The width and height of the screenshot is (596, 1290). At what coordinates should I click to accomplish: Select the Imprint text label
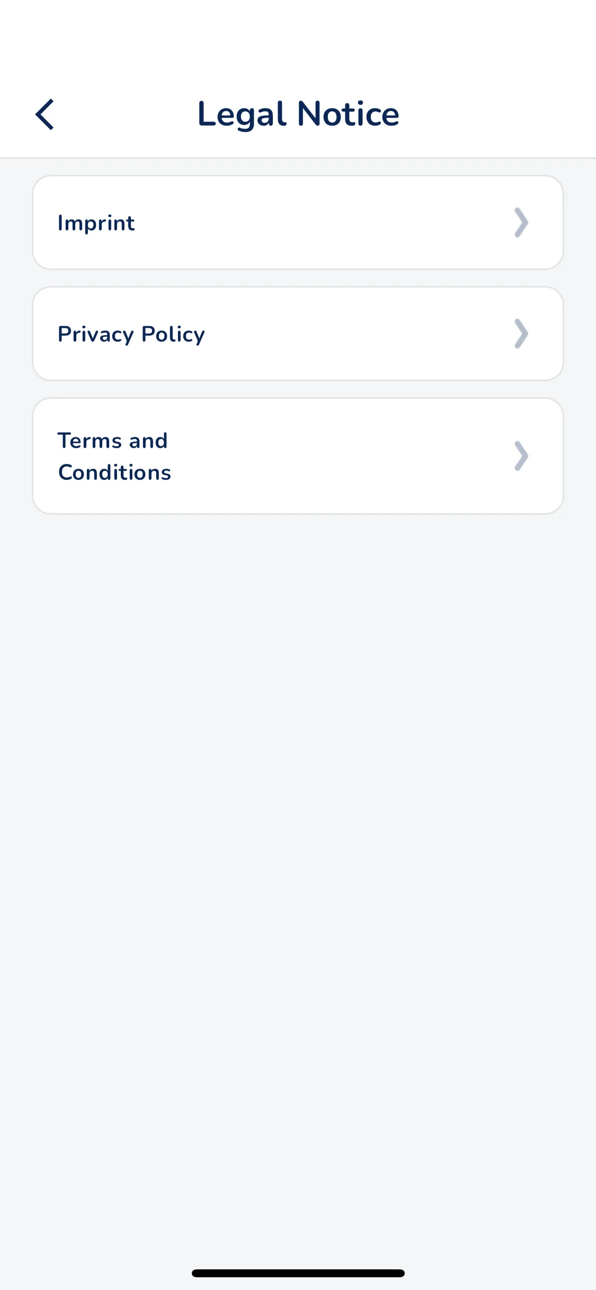(x=96, y=223)
